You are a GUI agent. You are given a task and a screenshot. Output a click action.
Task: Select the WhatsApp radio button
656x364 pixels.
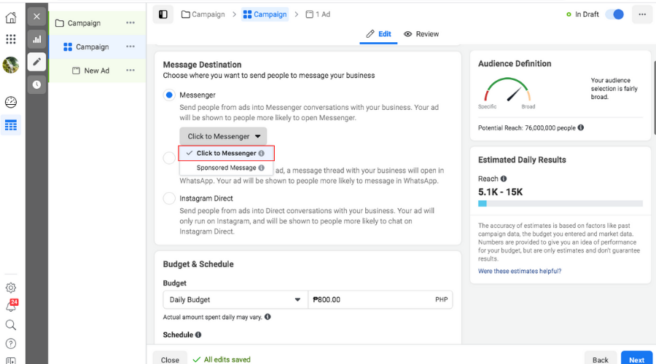click(169, 158)
